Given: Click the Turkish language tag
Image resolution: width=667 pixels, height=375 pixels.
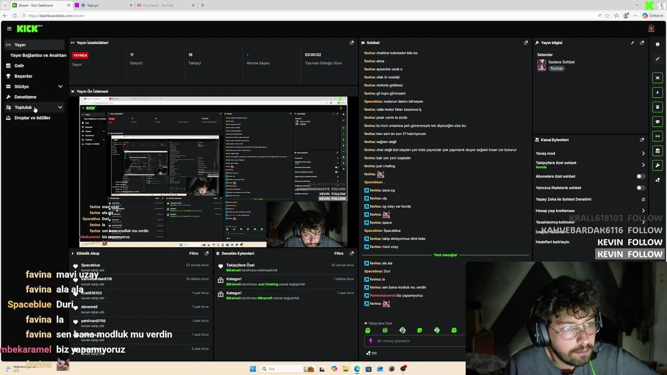Looking at the screenshot, I should pos(557,68).
